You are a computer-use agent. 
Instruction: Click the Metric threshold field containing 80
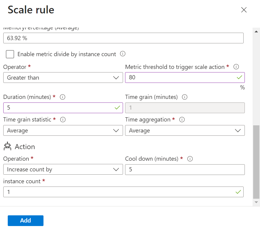[x=180, y=78]
